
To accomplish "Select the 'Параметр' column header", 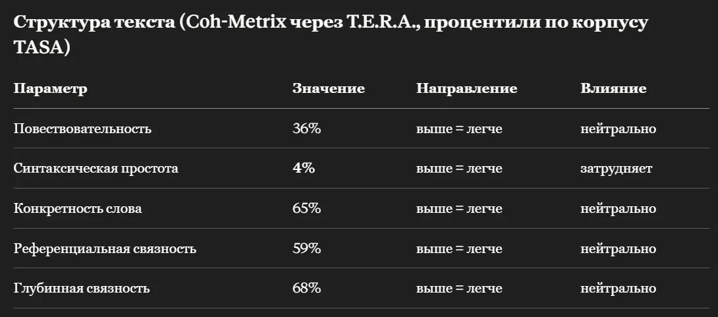I will tap(50, 88).
